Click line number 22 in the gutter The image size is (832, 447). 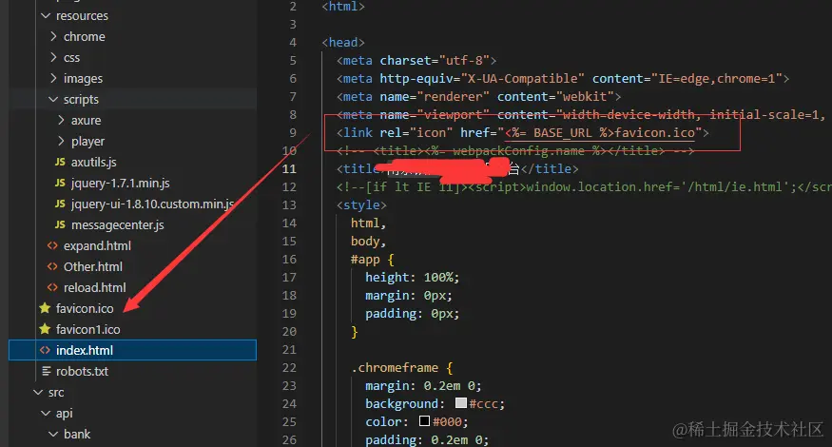click(x=289, y=368)
